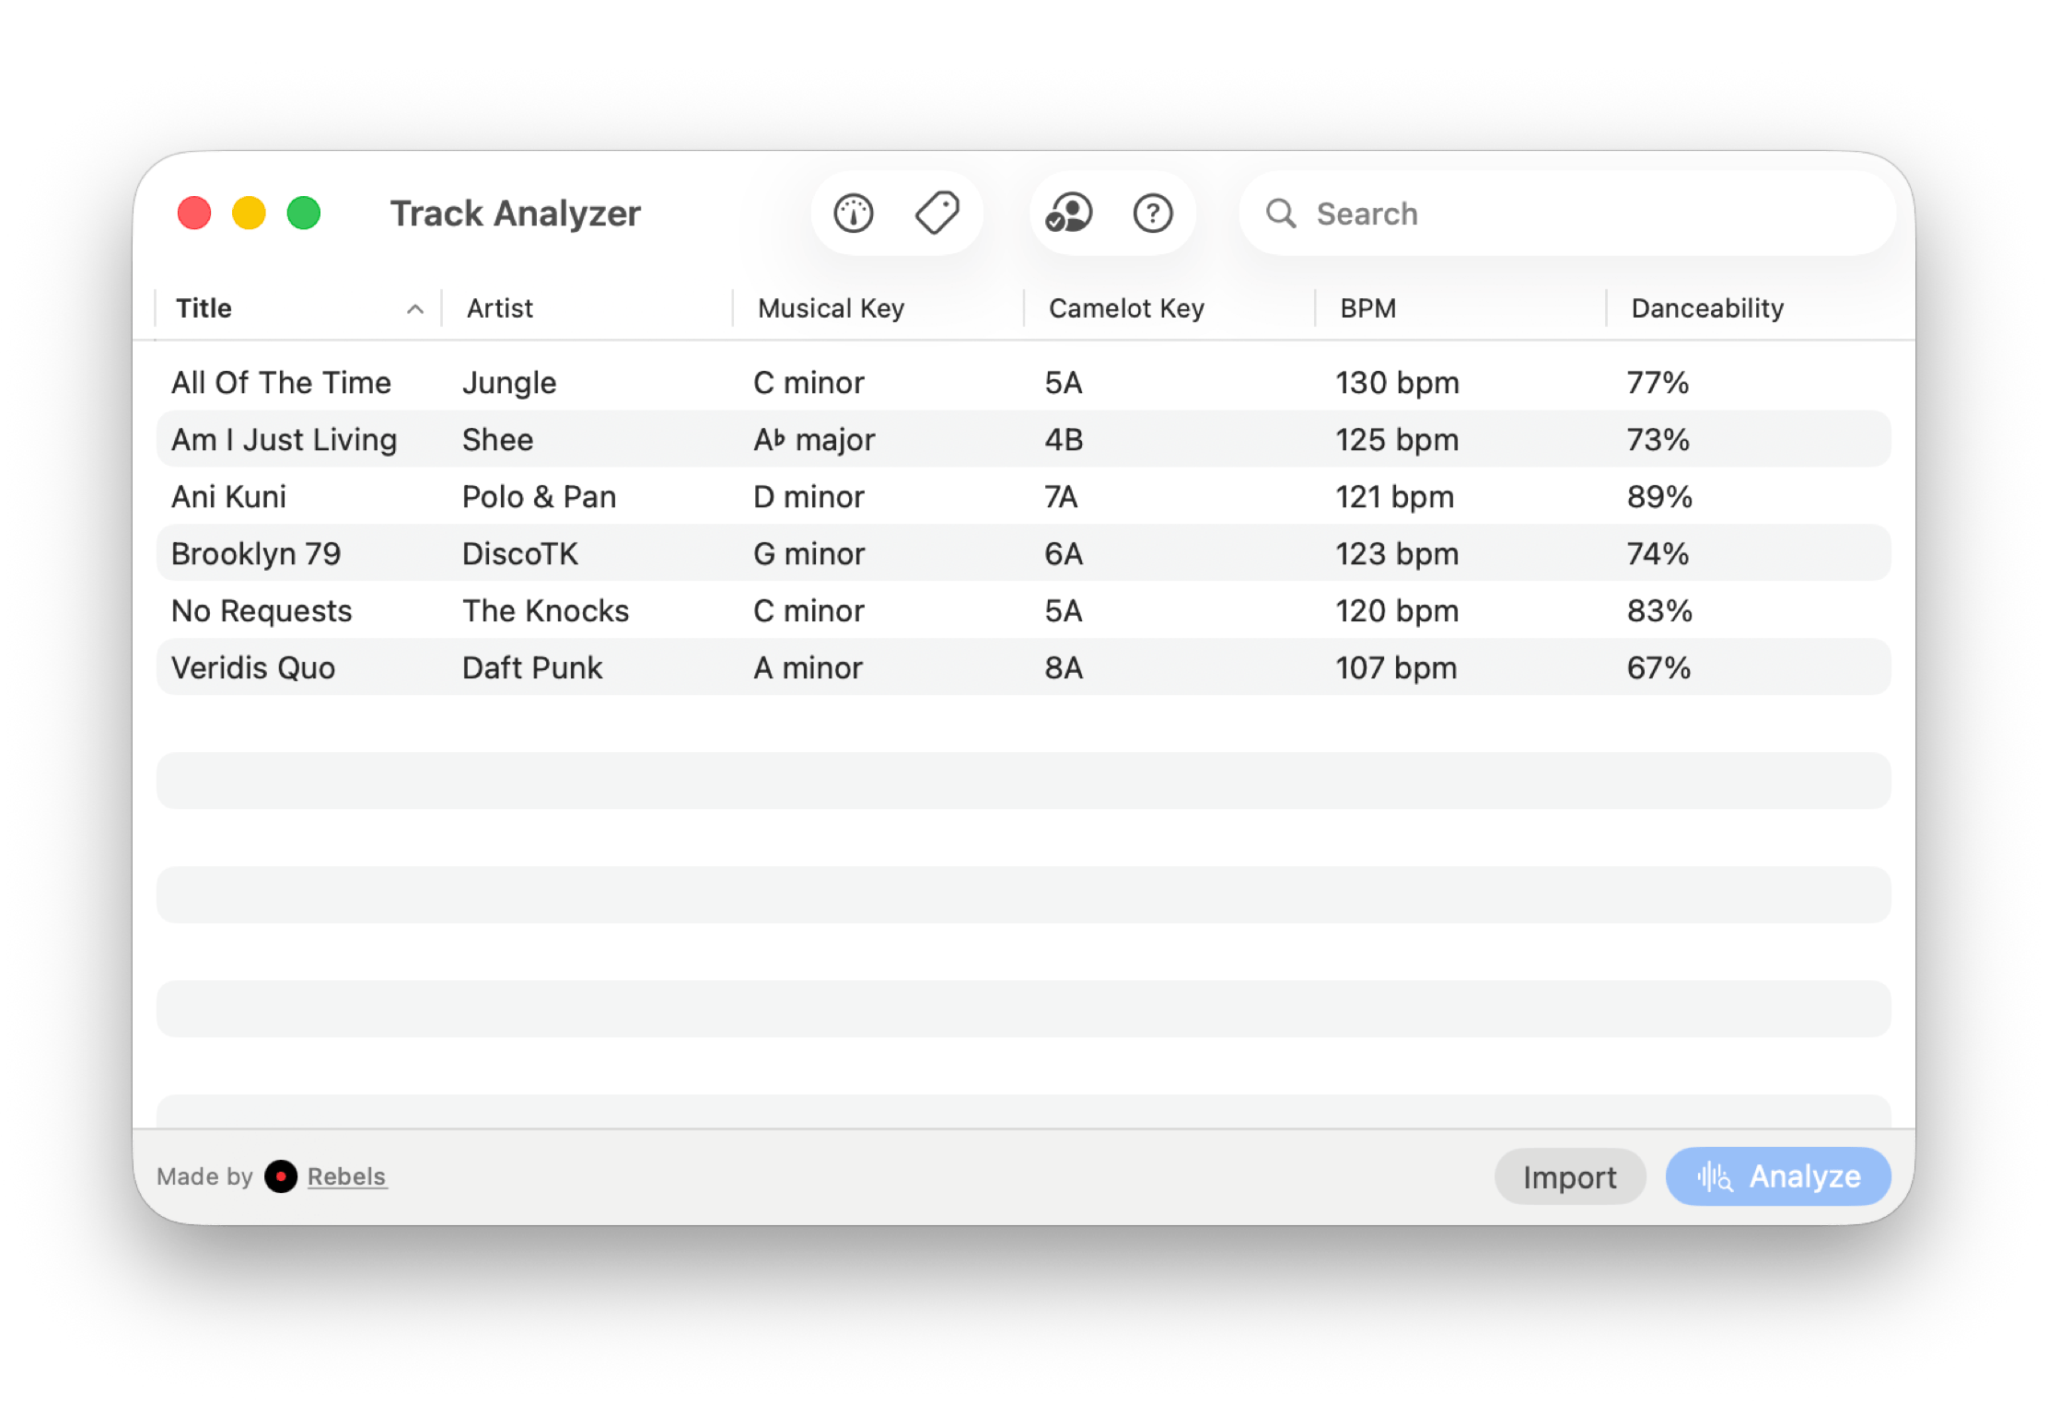Screen dimensions: 2048x1401
Task: Sort tracks by BPM column header
Action: coord(1367,308)
